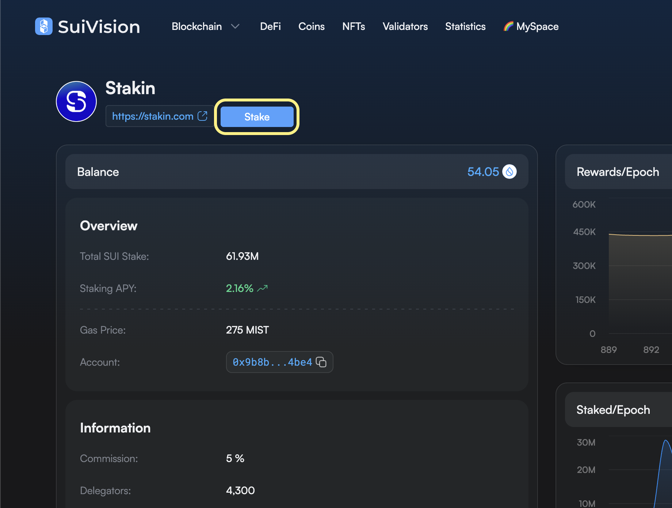This screenshot has width=672, height=508.
Task: Open stakin.com via the external link icon
Action: [x=202, y=116]
